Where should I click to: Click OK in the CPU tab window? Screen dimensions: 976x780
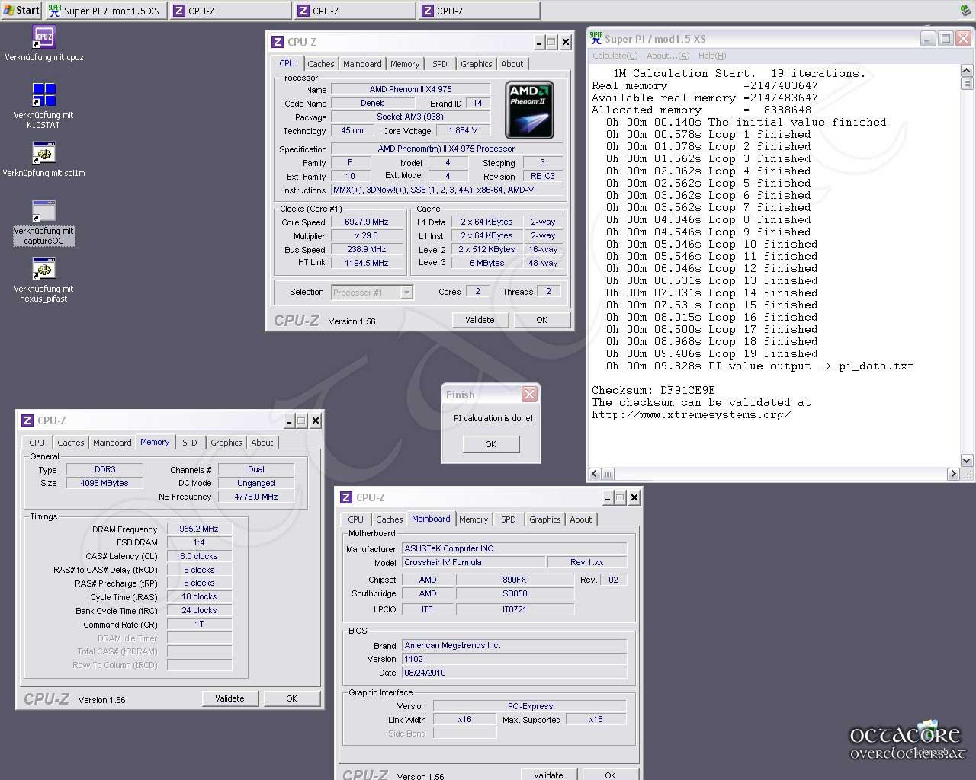tap(541, 320)
